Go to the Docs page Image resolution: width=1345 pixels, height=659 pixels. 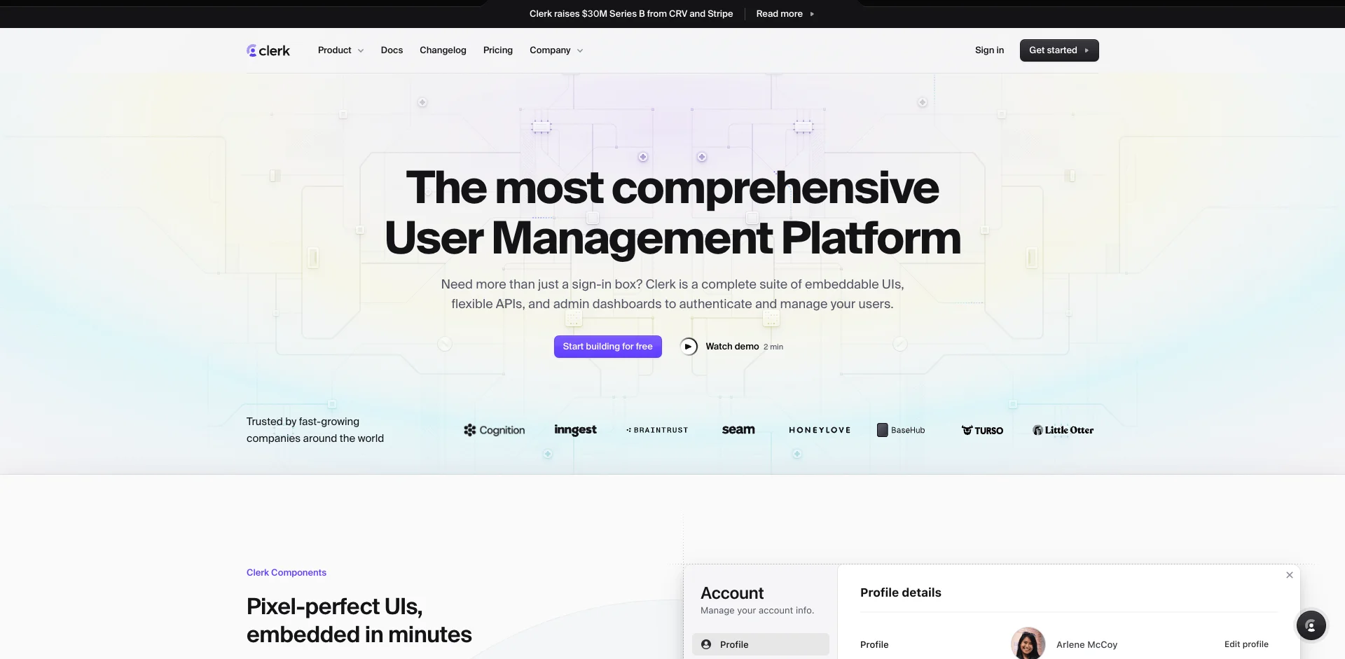[392, 50]
